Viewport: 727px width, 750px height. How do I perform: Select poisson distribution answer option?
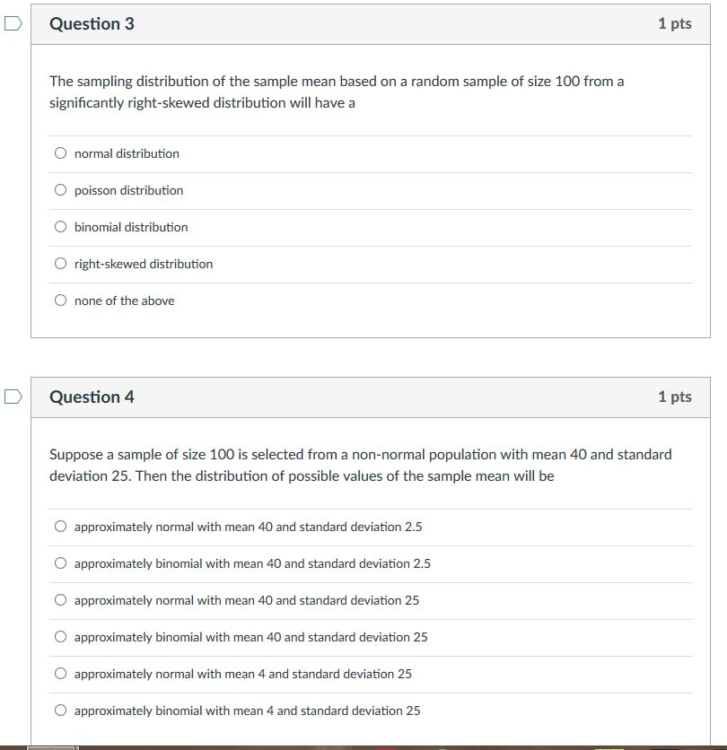[60, 189]
